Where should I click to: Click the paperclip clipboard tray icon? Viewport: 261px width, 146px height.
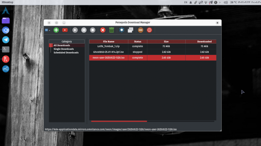(196, 2)
